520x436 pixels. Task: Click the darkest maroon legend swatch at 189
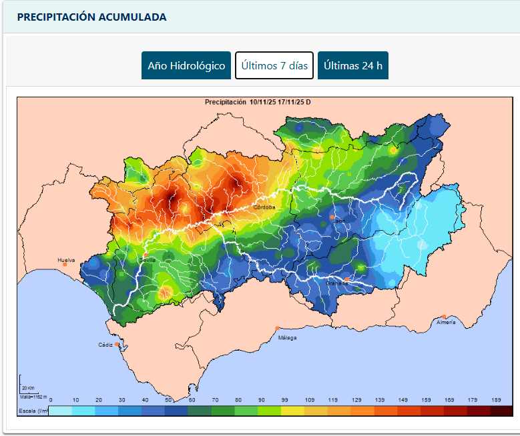point(501,411)
